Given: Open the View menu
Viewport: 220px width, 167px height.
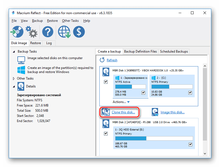Looking at the screenshot, I should click(x=24, y=21).
